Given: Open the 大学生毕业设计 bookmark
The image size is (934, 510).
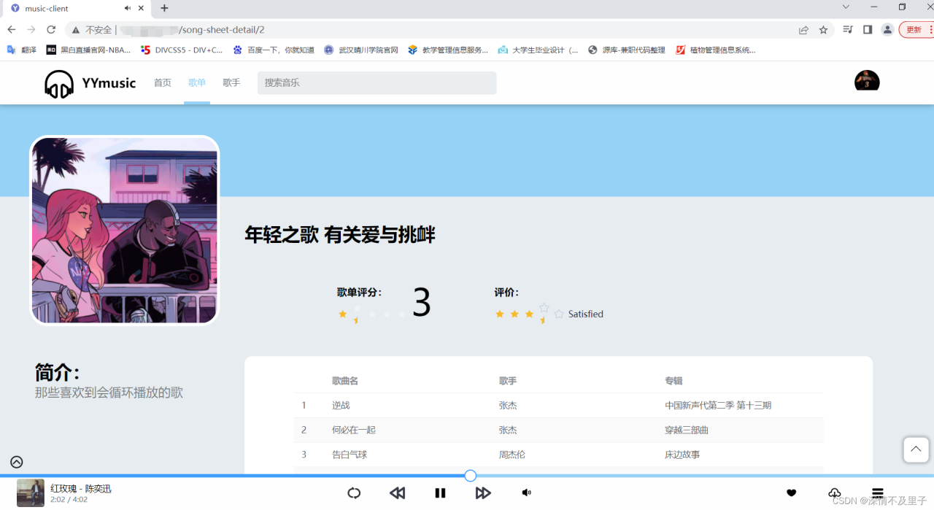Looking at the screenshot, I should tap(538, 50).
